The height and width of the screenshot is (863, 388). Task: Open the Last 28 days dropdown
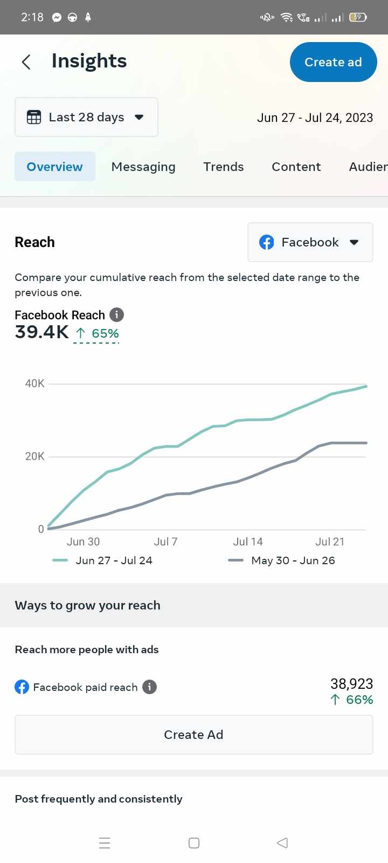[x=86, y=117]
